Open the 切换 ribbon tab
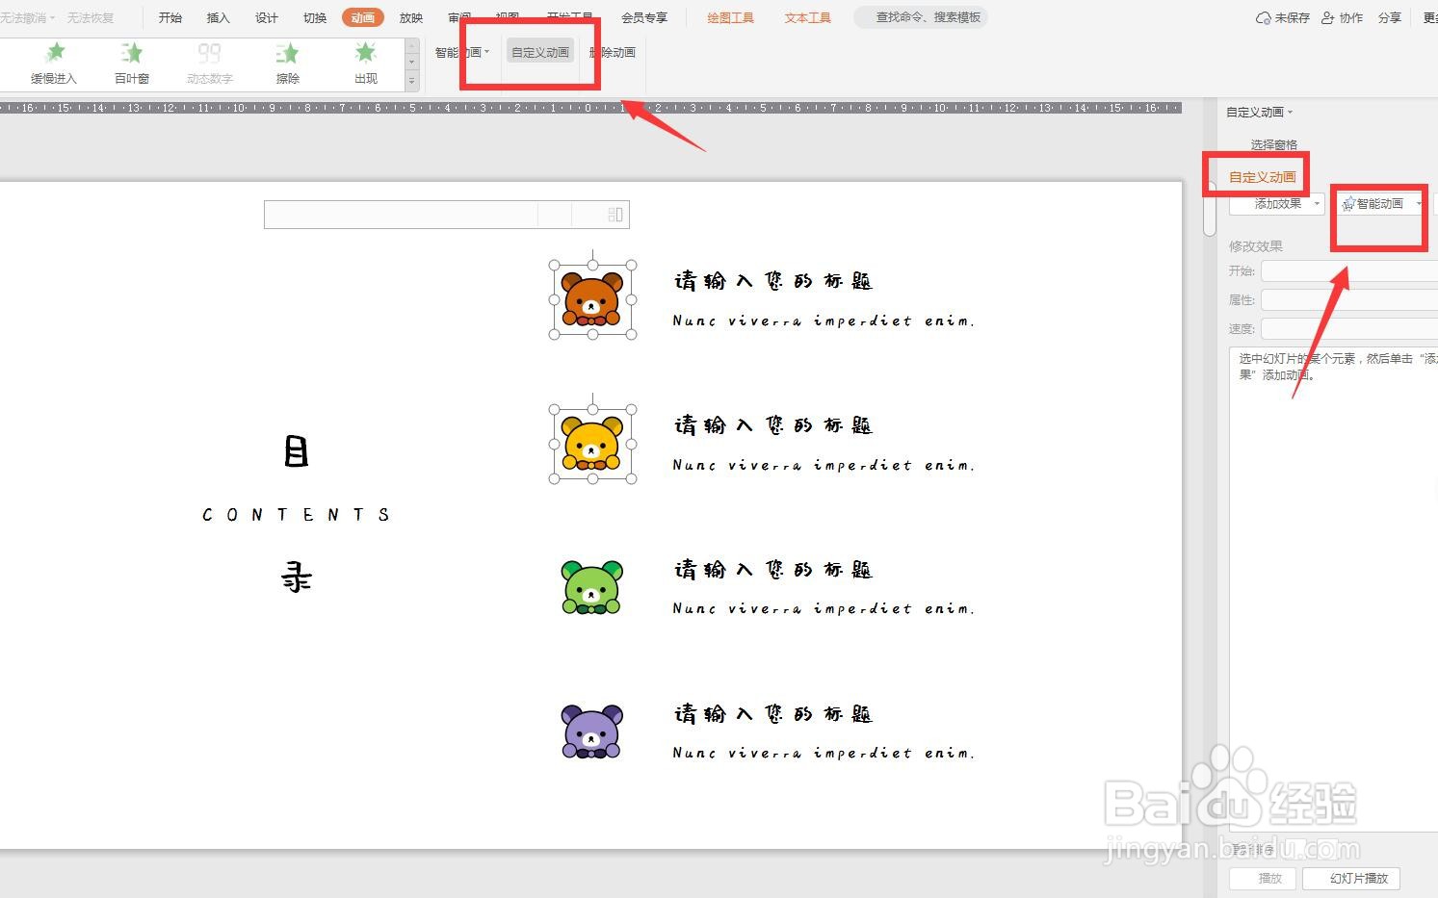The height and width of the screenshot is (898, 1438). tap(315, 17)
